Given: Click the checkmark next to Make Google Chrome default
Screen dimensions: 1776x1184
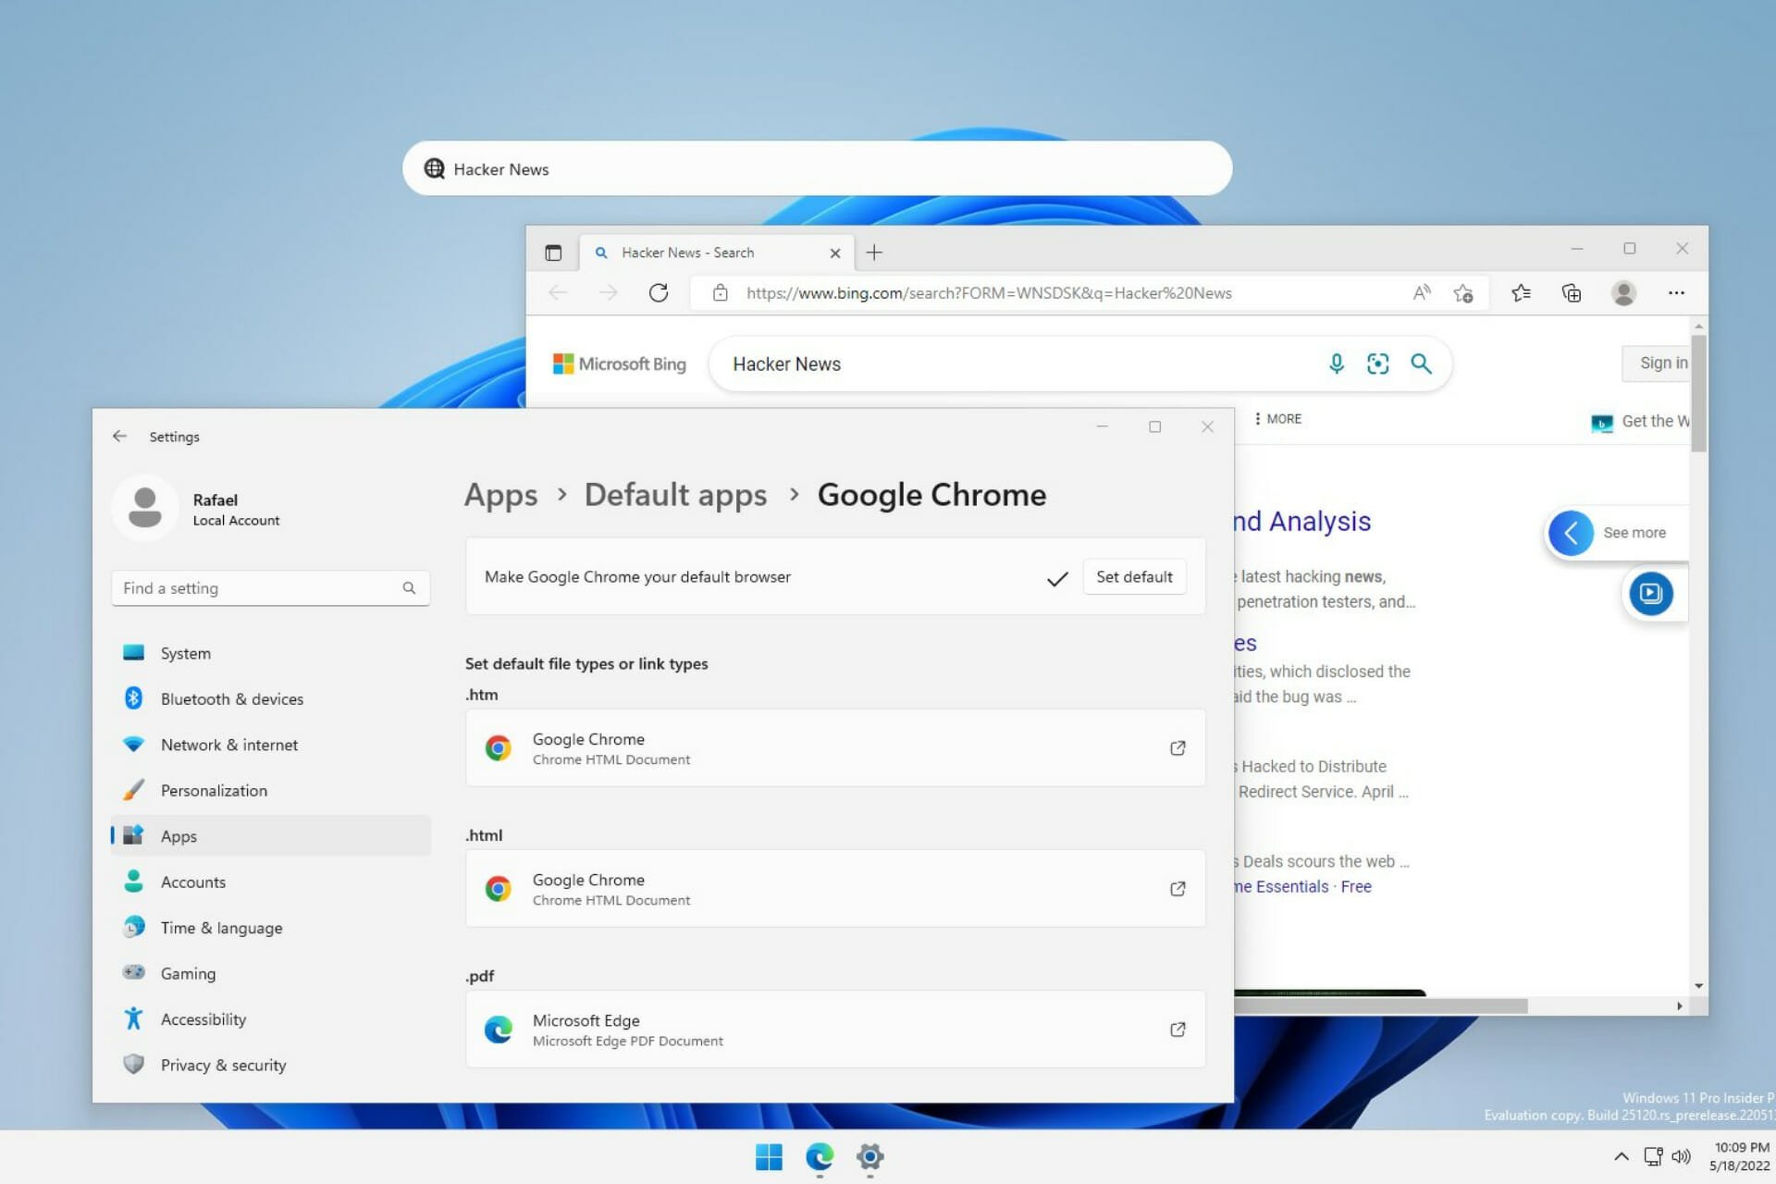Looking at the screenshot, I should tap(1055, 574).
